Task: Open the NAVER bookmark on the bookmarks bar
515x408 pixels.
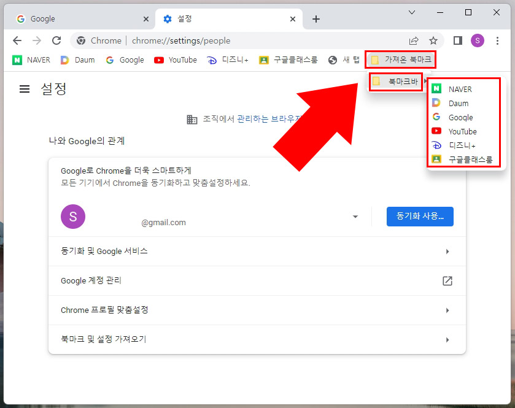Action: [x=31, y=60]
